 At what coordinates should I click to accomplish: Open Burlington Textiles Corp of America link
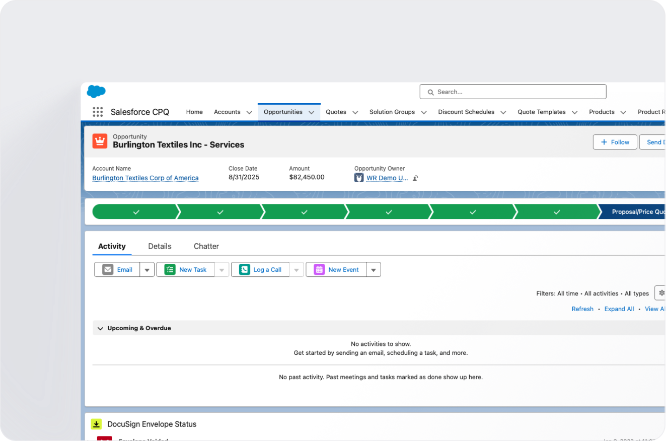(145, 178)
